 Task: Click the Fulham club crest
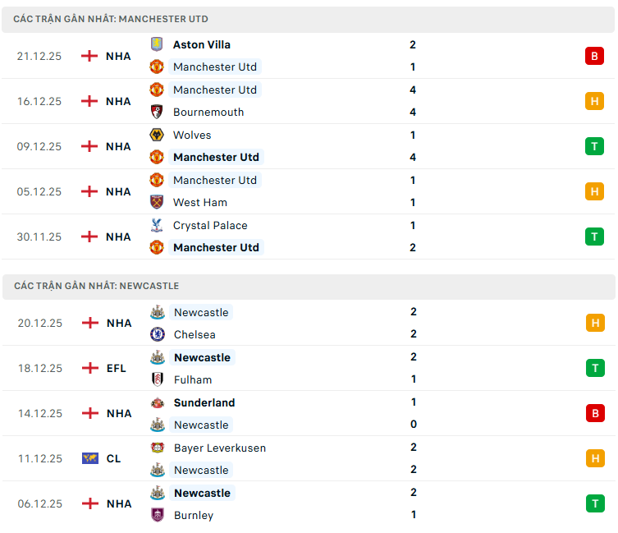(157, 379)
